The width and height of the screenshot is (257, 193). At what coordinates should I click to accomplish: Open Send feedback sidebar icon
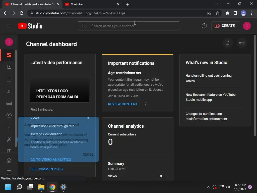pos(9,172)
